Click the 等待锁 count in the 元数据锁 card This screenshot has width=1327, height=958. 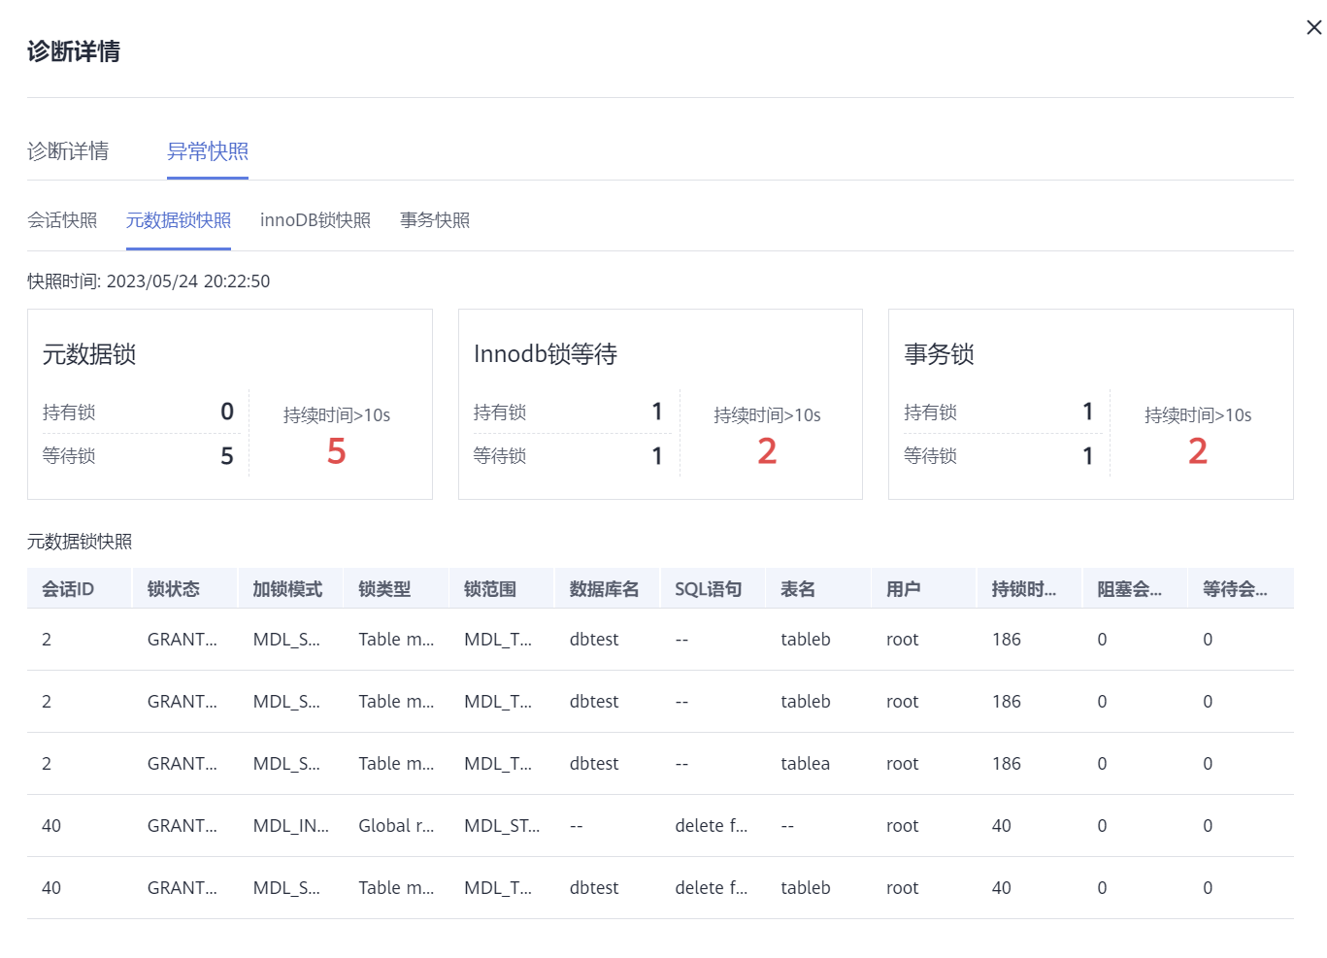coord(227,456)
